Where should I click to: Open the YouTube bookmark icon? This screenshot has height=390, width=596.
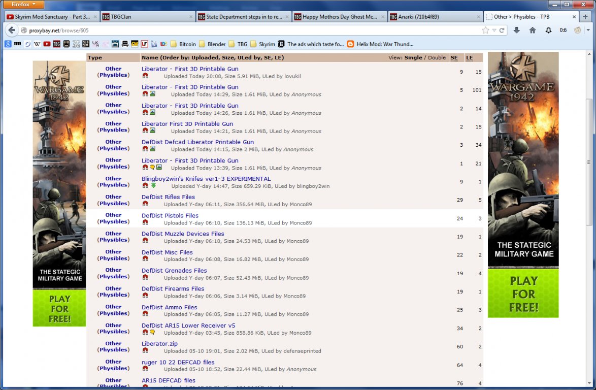47,44
